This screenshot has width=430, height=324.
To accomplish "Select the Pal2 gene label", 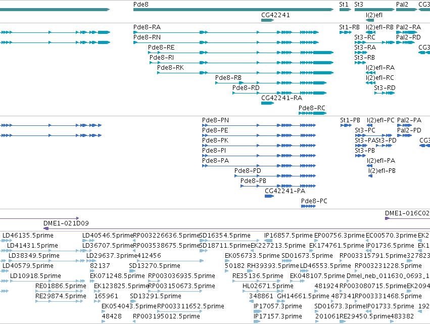I will click(402, 5).
